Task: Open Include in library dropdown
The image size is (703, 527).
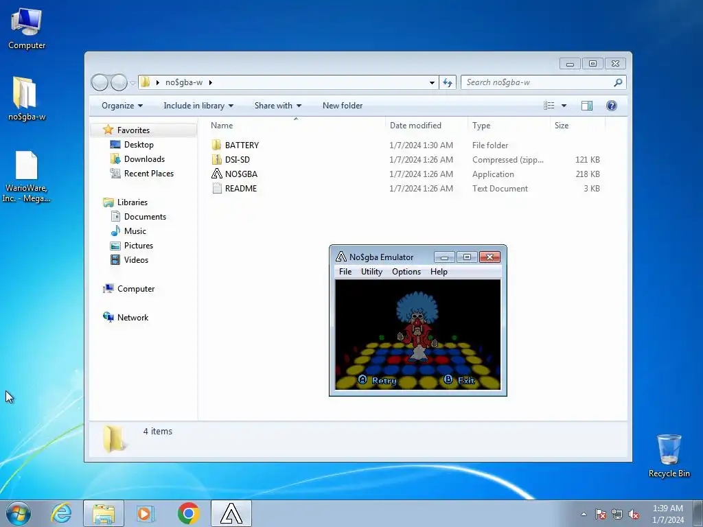Action: pyautogui.click(x=198, y=106)
